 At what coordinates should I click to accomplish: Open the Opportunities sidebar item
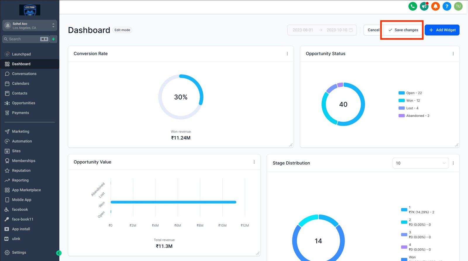coord(23,103)
